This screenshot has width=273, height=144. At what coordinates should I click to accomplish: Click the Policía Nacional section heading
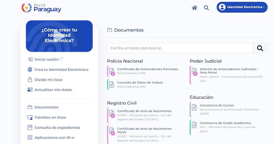tap(125, 61)
